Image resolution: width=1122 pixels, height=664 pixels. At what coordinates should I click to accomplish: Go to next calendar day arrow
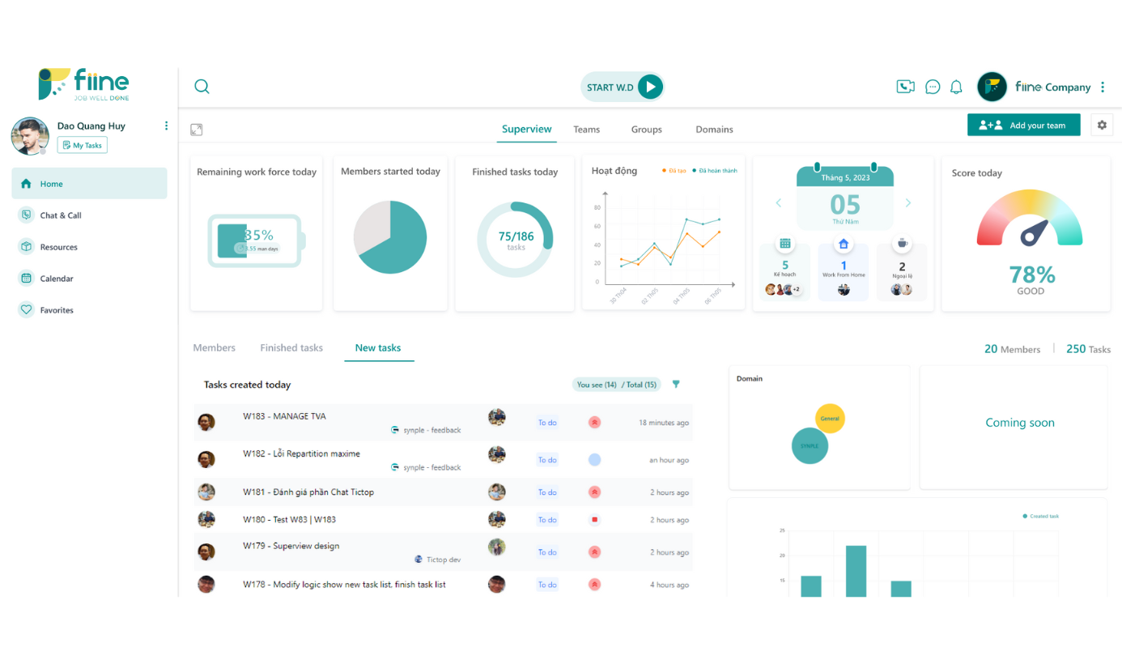pos(908,203)
